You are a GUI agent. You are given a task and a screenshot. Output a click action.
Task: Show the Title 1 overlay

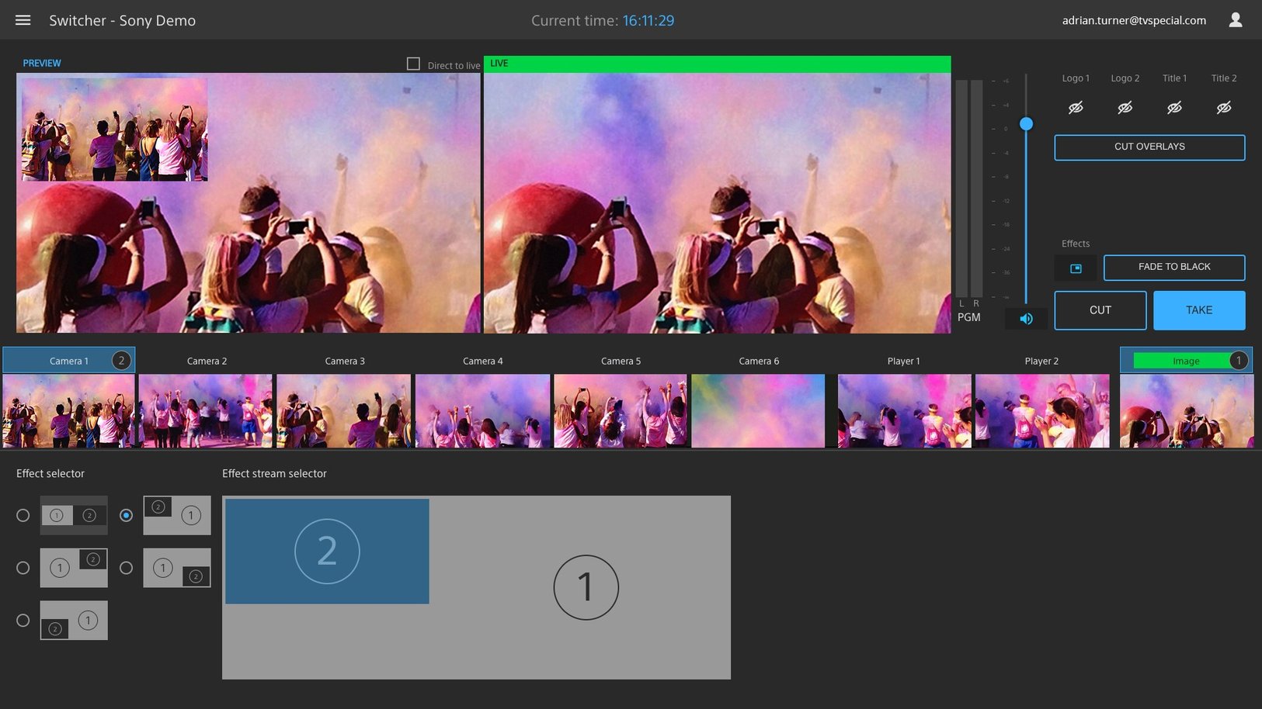click(1174, 108)
